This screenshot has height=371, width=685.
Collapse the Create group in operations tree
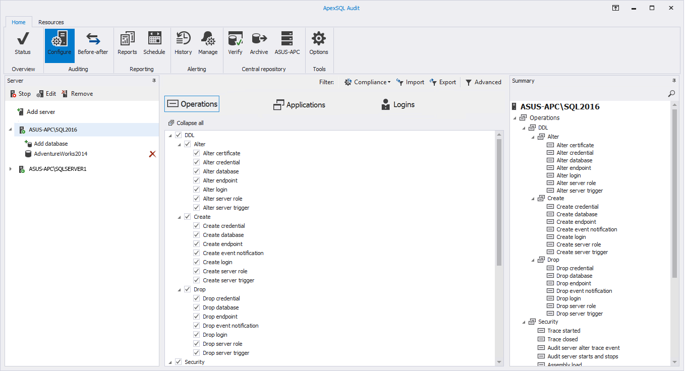point(179,217)
